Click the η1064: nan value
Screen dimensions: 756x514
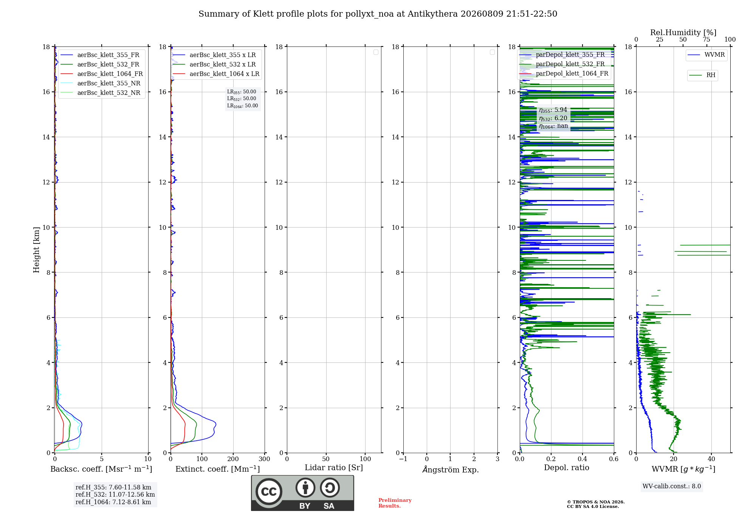[x=554, y=126]
